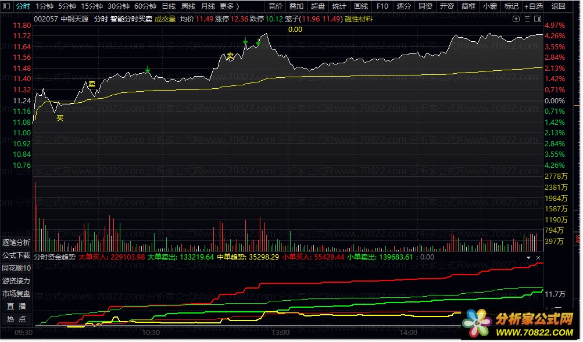Click the 大单买入 value 229103.98
The height and width of the screenshot is (342, 583).
128,258
